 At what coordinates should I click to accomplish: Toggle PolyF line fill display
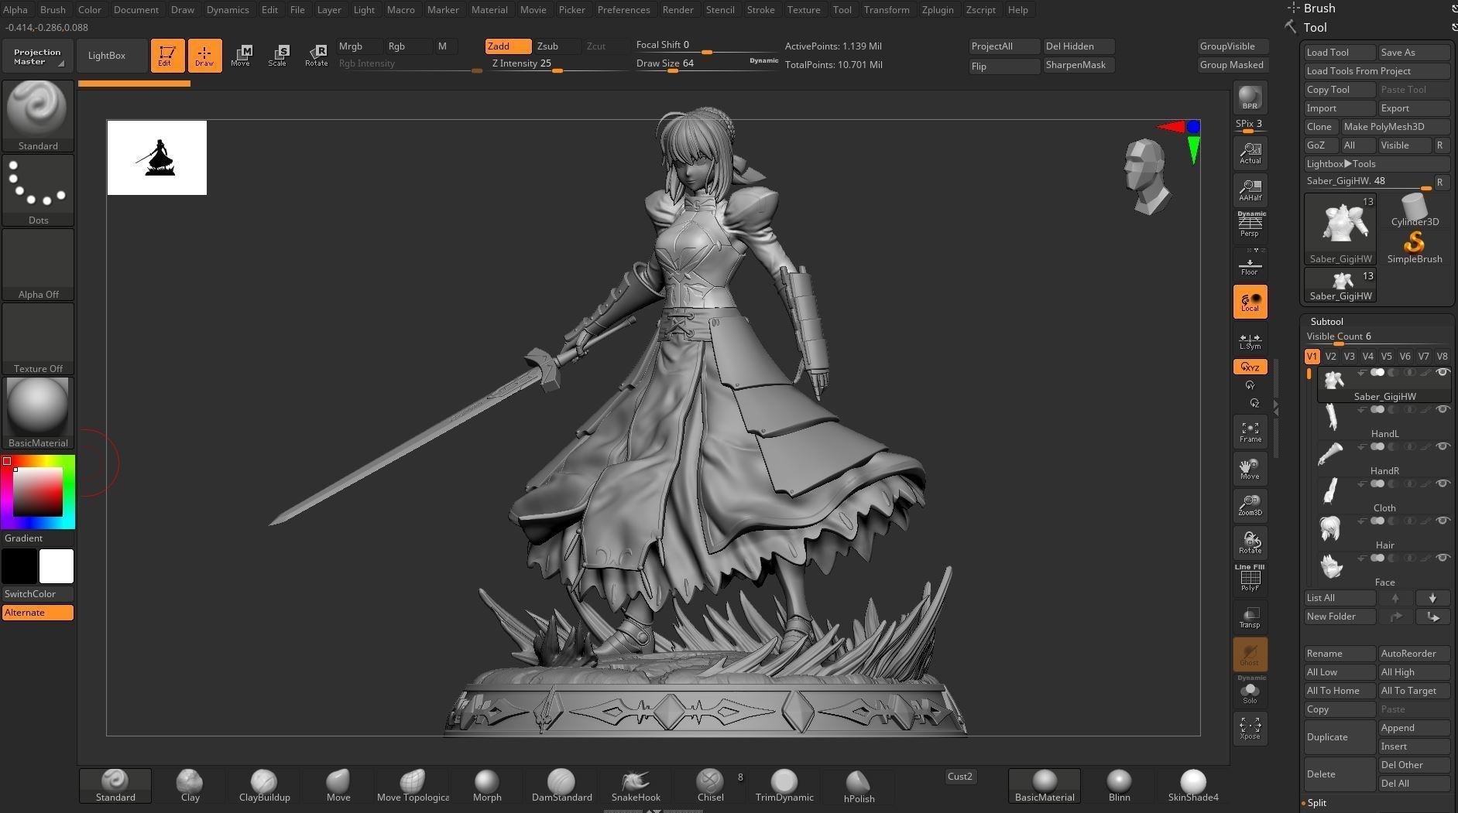[1250, 579]
